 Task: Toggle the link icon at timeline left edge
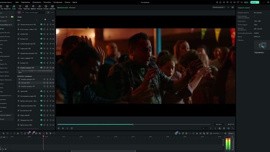coord(4,137)
